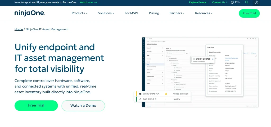Click 'NinjaOne IT Asset Management' breadcrumb text
Viewport: 271px width, 127px height.
pos(47,29)
